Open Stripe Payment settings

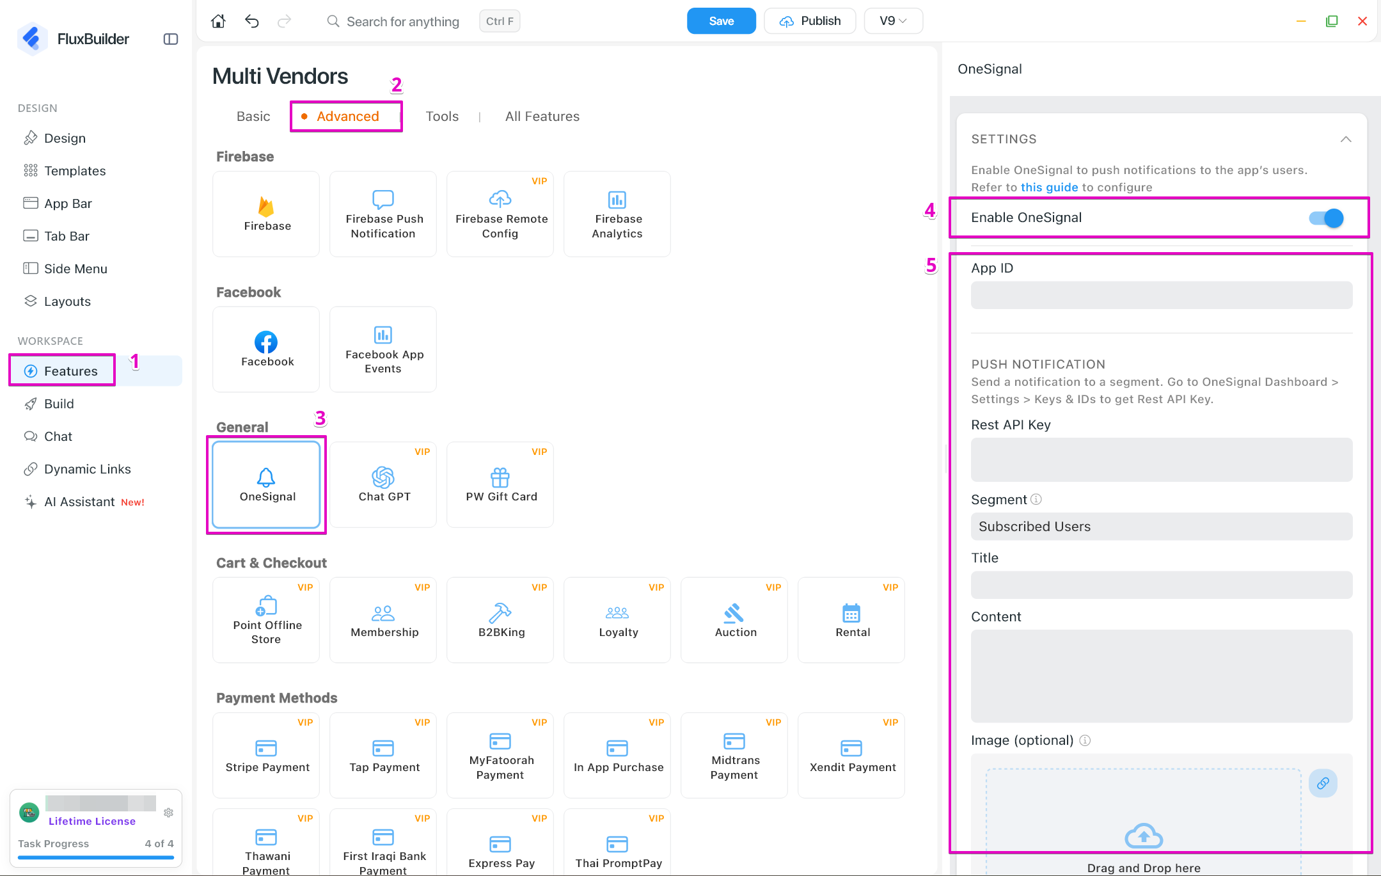[266, 755]
